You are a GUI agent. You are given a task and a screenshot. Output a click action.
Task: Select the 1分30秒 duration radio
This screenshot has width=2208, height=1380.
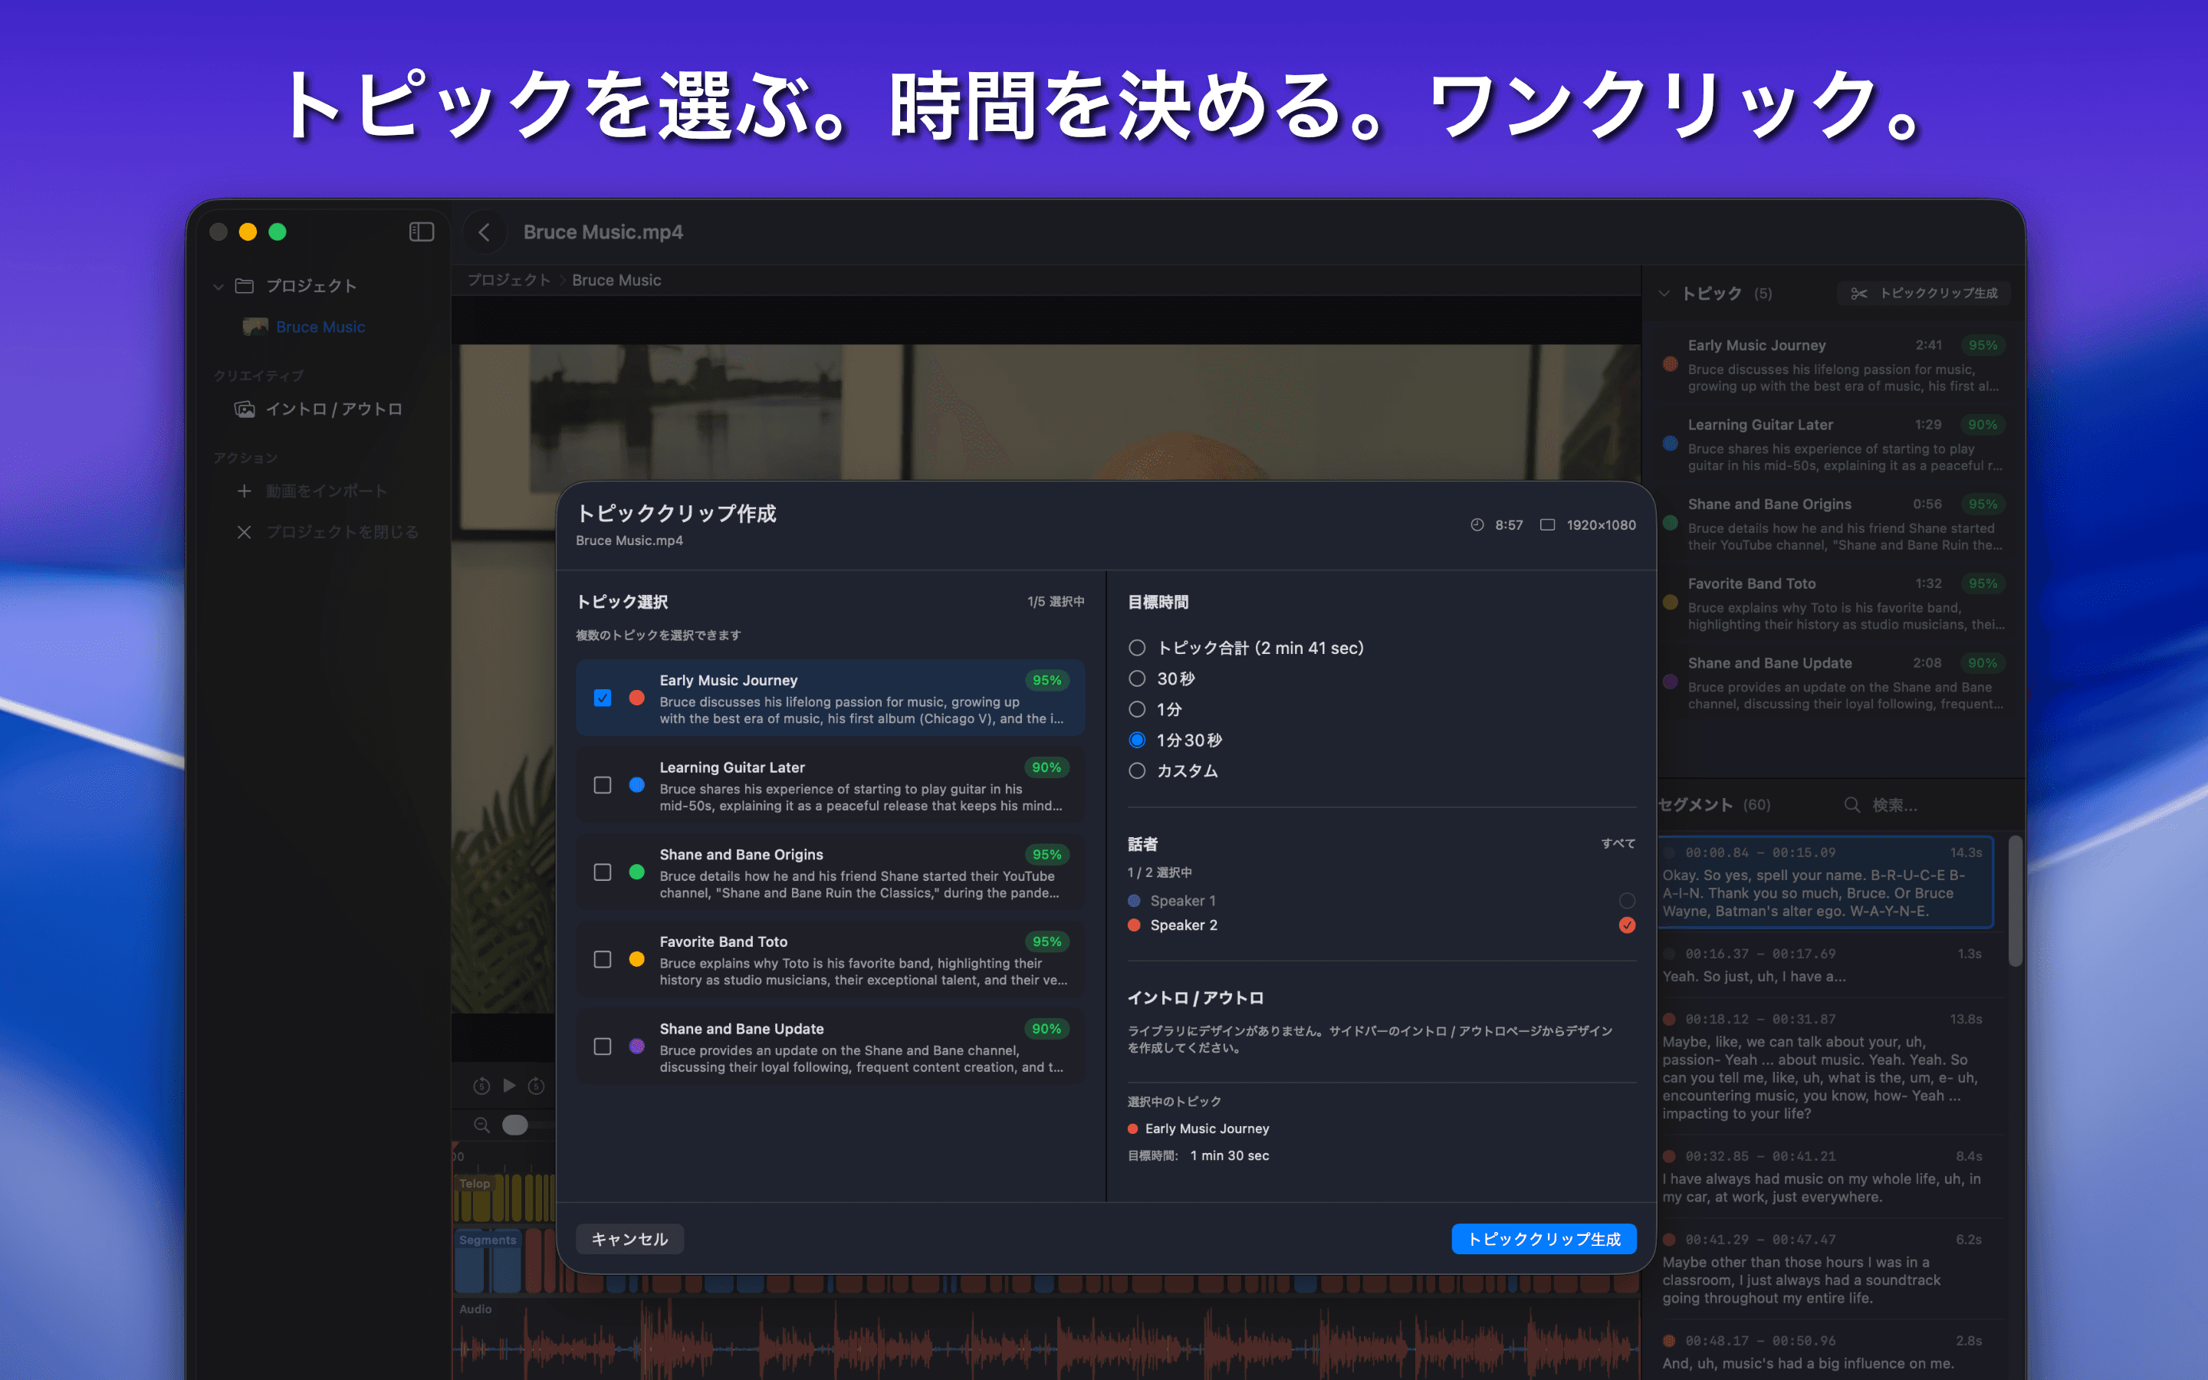(1137, 740)
